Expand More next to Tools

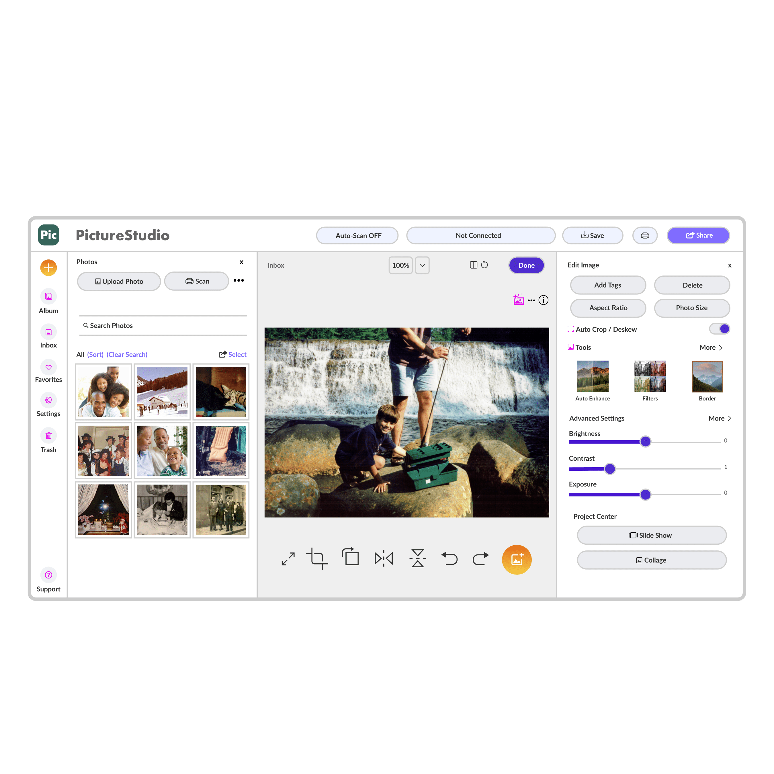(x=711, y=347)
